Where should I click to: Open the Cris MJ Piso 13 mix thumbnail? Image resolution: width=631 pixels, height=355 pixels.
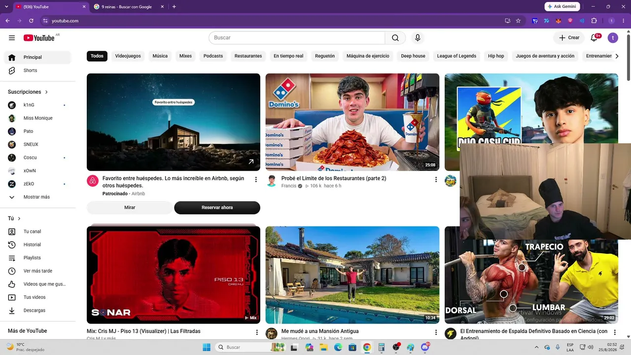click(x=174, y=275)
